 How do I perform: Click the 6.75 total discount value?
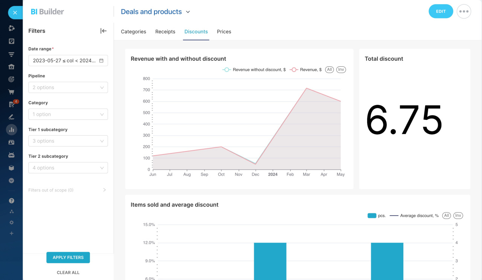[x=404, y=120]
